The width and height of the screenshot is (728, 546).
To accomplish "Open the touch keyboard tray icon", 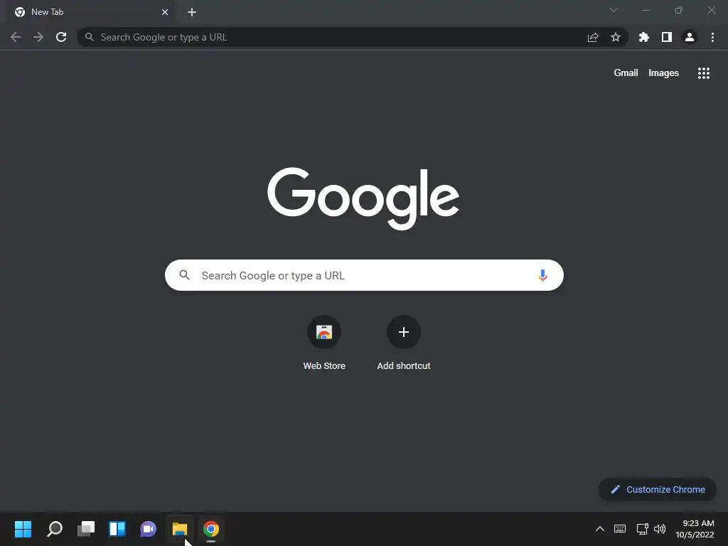I will click(x=620, y=529).
